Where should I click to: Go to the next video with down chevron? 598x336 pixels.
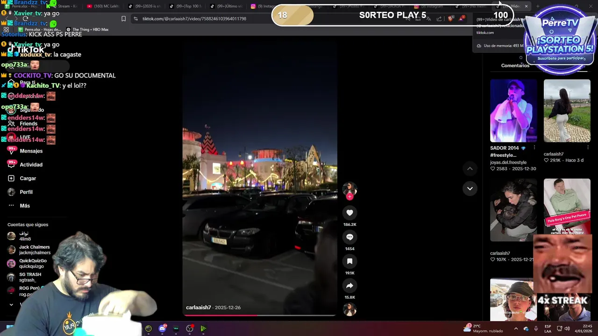point(470,189)
